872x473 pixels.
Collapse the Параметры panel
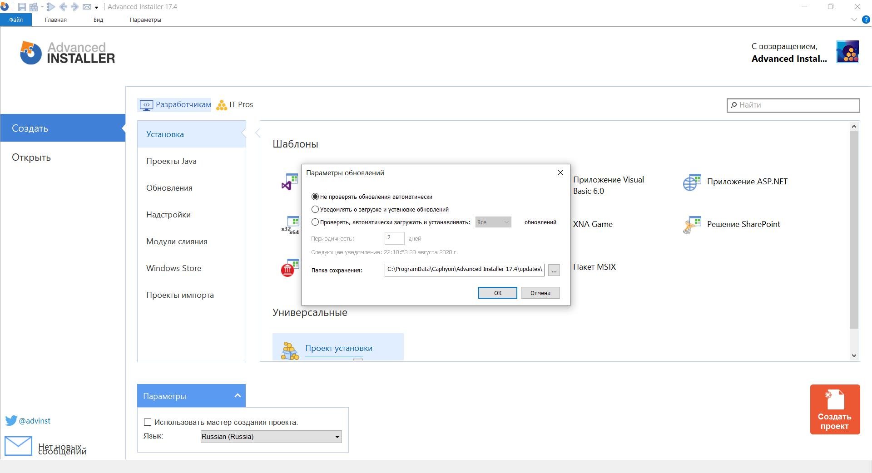pyautogui.click(x=237, y=396)
